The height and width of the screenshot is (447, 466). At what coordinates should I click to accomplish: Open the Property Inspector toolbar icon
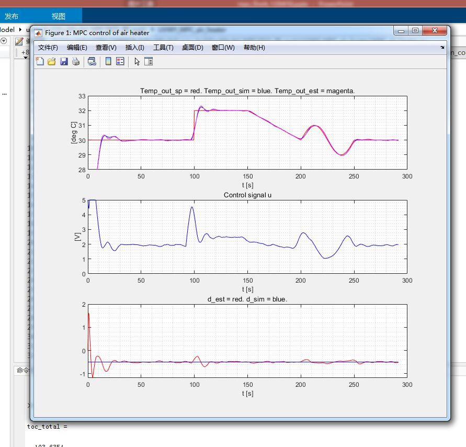[x=149, y=62]
